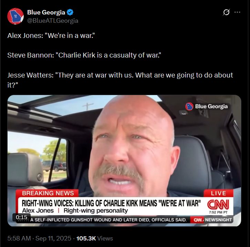
Task: Click the 105.3K Views count
Action: point(95,238)
